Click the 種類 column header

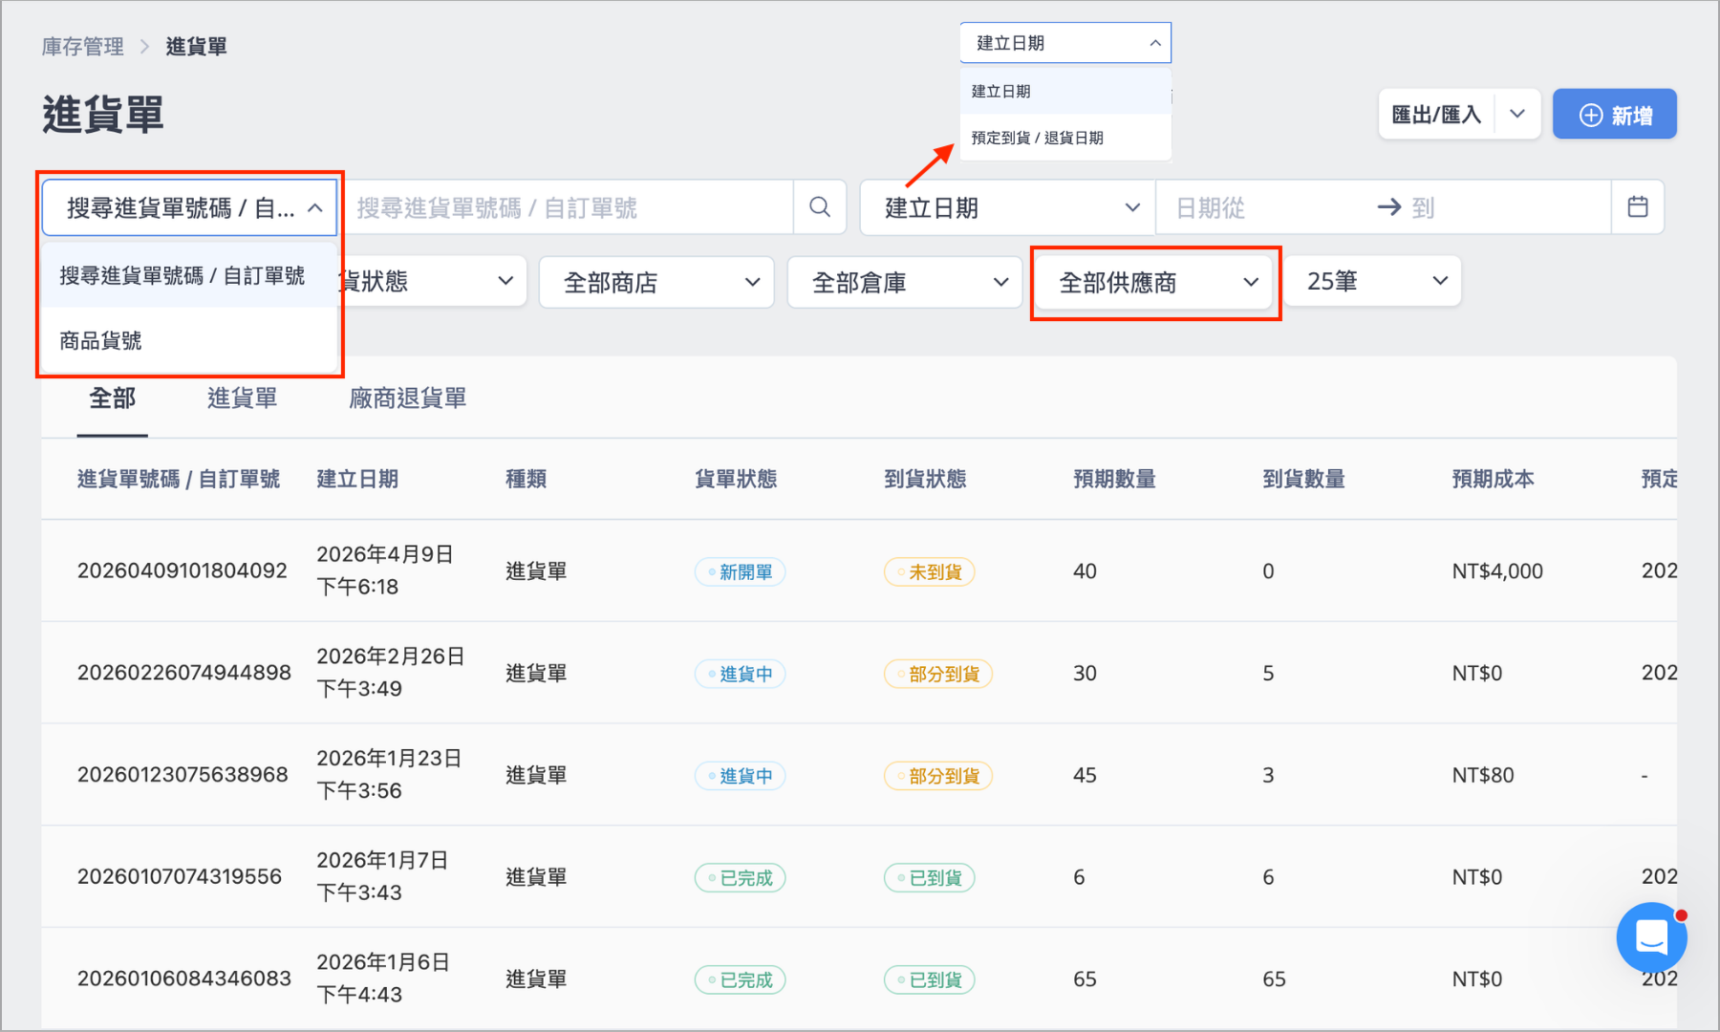pos(526,479)
